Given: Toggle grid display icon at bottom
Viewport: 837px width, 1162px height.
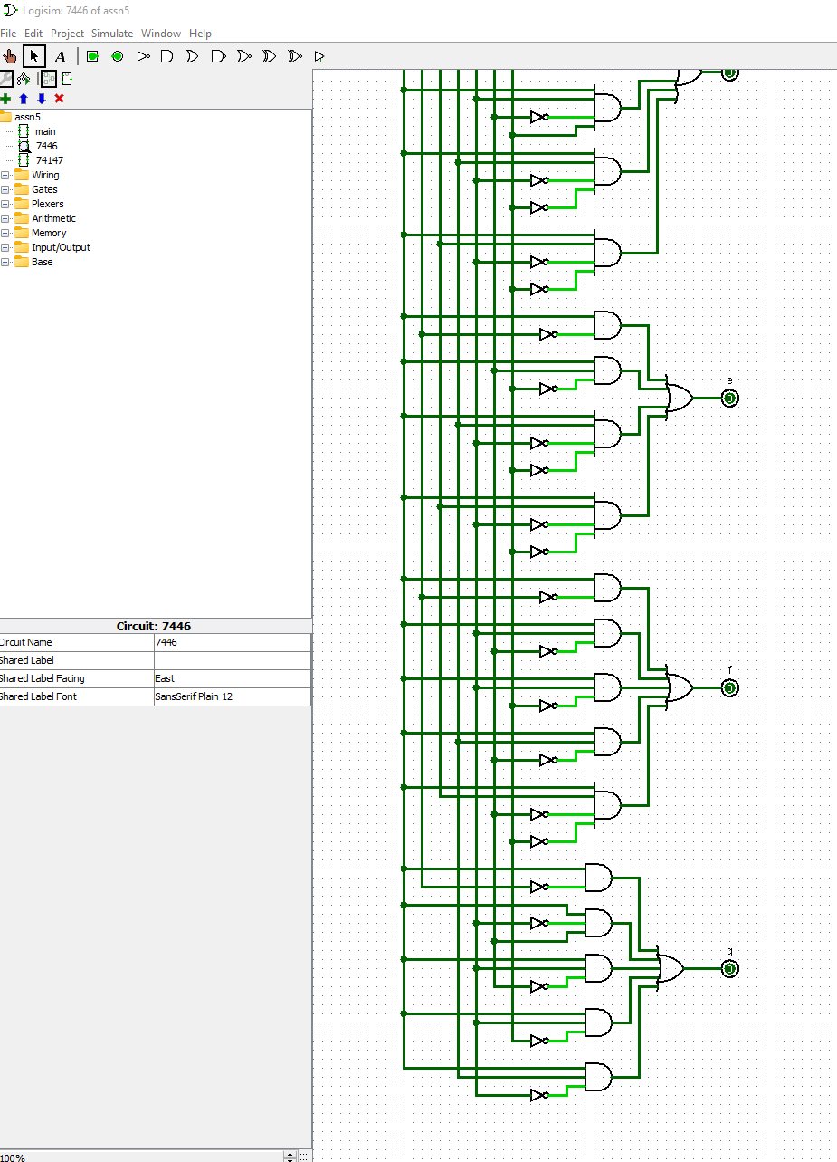Looking at the screenshot, I should coord(305,1157).
